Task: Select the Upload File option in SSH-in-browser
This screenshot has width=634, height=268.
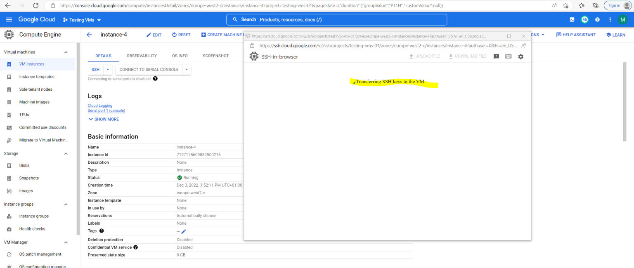Action: coord(424,56)
